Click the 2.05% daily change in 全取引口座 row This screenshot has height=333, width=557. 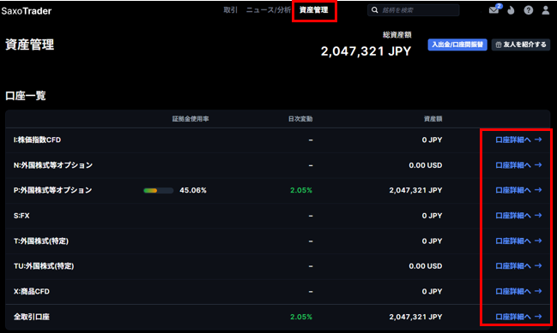click(301, 317)
